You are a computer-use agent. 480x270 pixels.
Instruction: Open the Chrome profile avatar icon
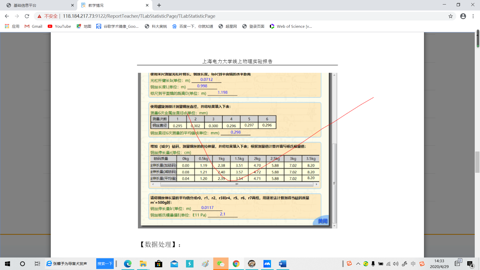[463, 16]
